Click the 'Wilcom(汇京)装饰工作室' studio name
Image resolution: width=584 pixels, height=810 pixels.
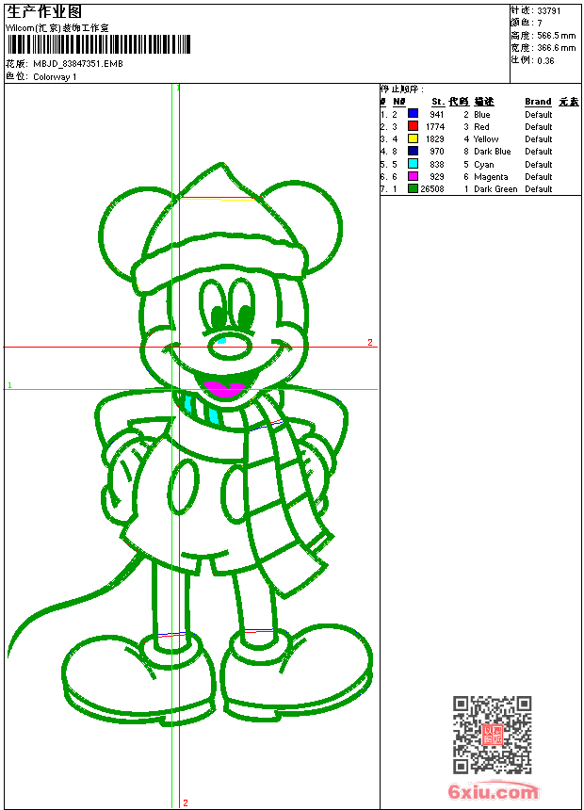tap(57, 28)
